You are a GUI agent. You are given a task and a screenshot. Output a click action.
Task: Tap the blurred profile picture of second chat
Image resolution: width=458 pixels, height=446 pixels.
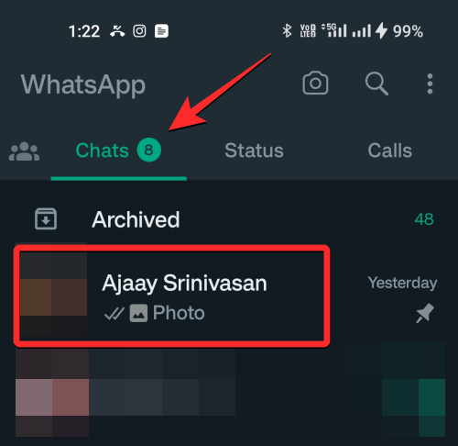(52, 393)
